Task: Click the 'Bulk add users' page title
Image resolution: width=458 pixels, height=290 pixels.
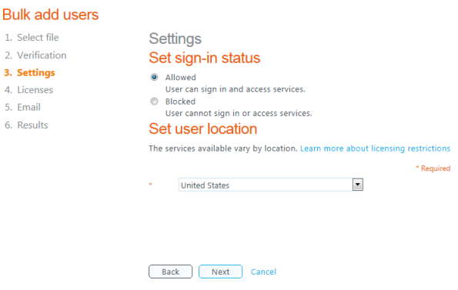Action: pos(51,15)
